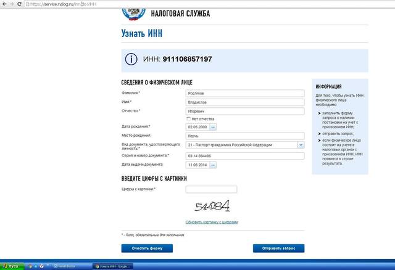Expand the identity document type dropdown
Screen dimensions: 395x270
click(x=301, y=145)
